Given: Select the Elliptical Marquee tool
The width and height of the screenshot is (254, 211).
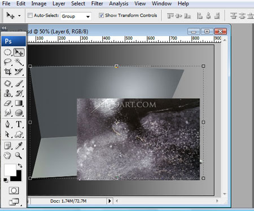Looking at the screenshot, I should click(x=7, y=52).
